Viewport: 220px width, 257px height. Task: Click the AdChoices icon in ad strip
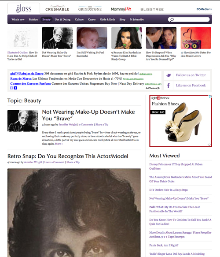pyautogui.click(x=158, y=88)
